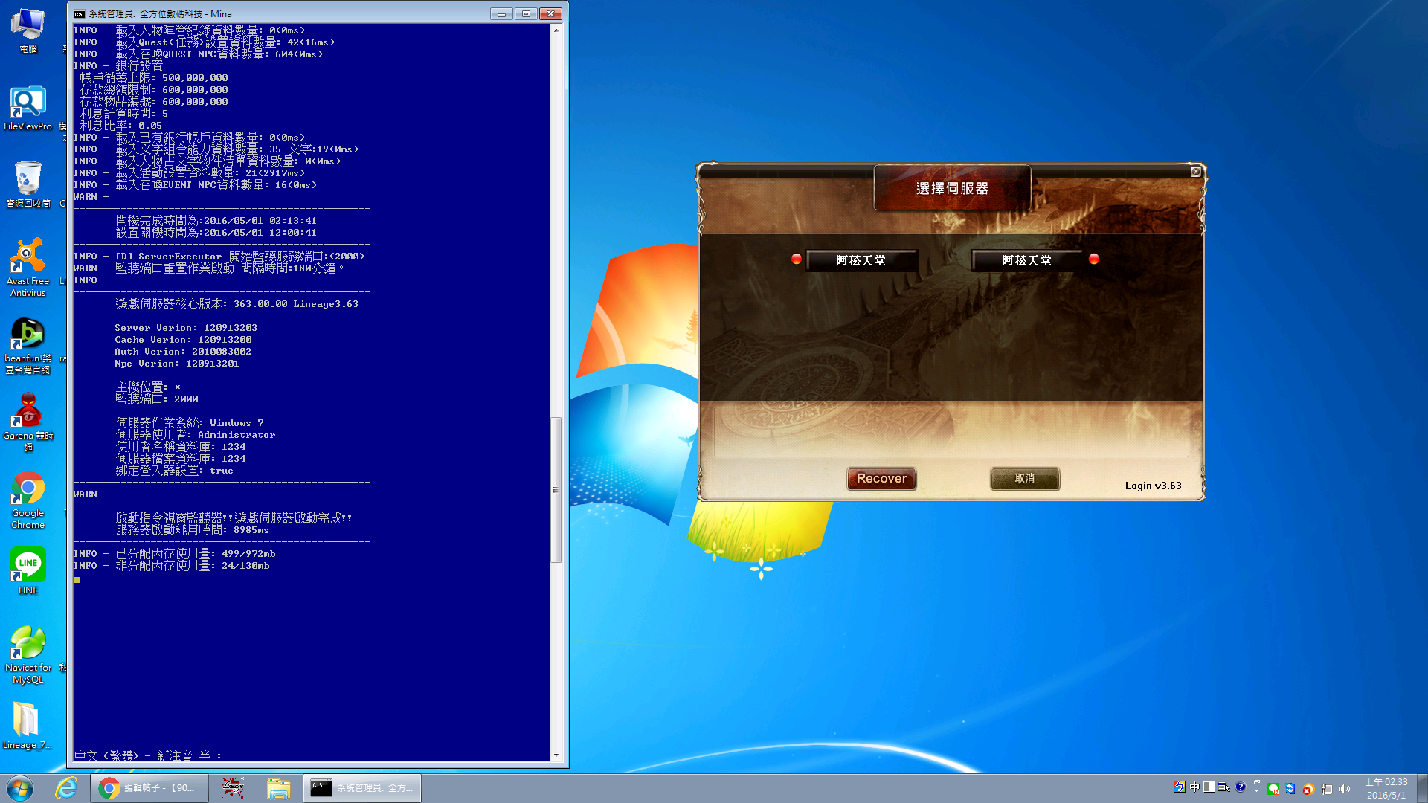Click the ㄅ input method tray icon
The image size is (1428, 803).
coord(1179,787)
